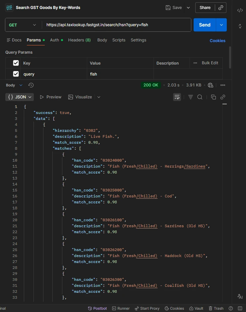This screenshot has height=312, width=246.
Task: Click the hsn_code "03026100" value
Action: click(x=112, y=220)
